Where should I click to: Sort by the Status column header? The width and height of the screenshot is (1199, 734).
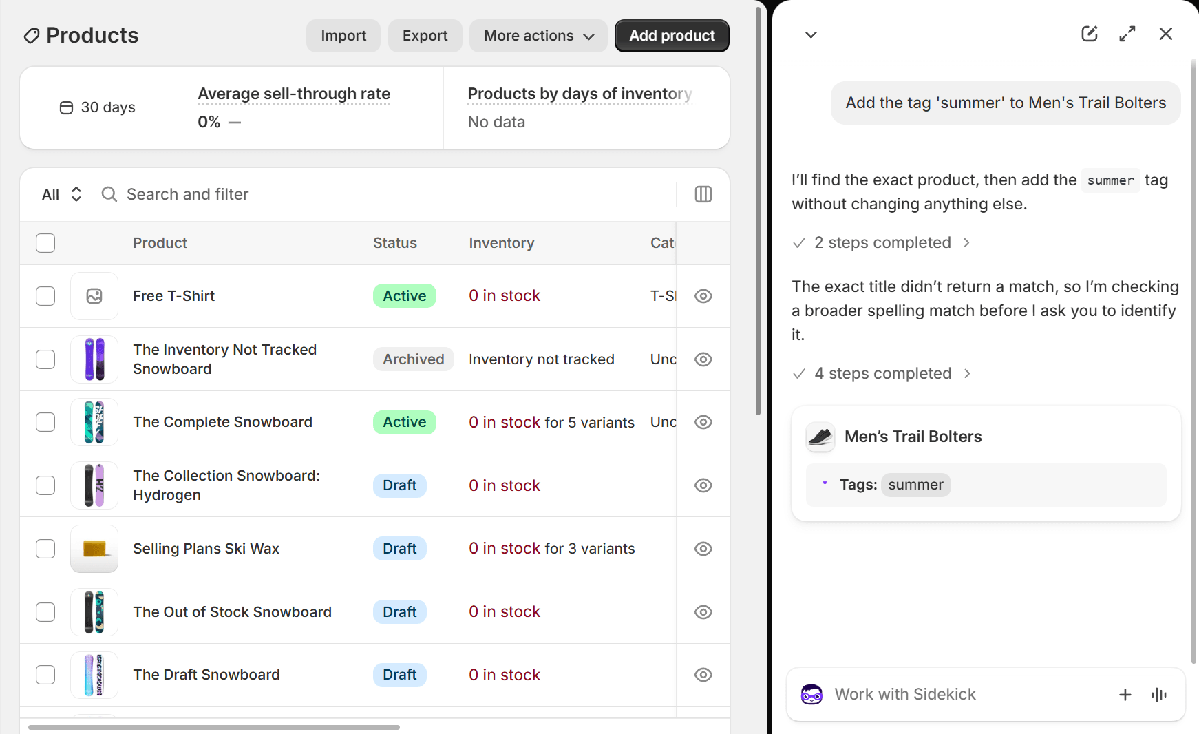point(395,243)
